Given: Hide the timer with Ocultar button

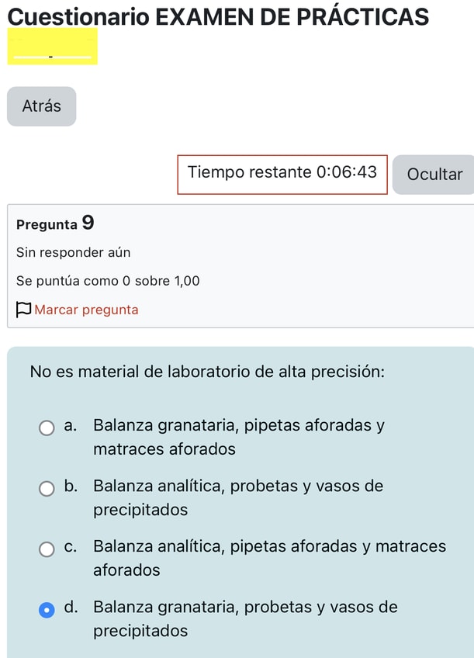Looking at the screenshot, I should pos(434,174).
